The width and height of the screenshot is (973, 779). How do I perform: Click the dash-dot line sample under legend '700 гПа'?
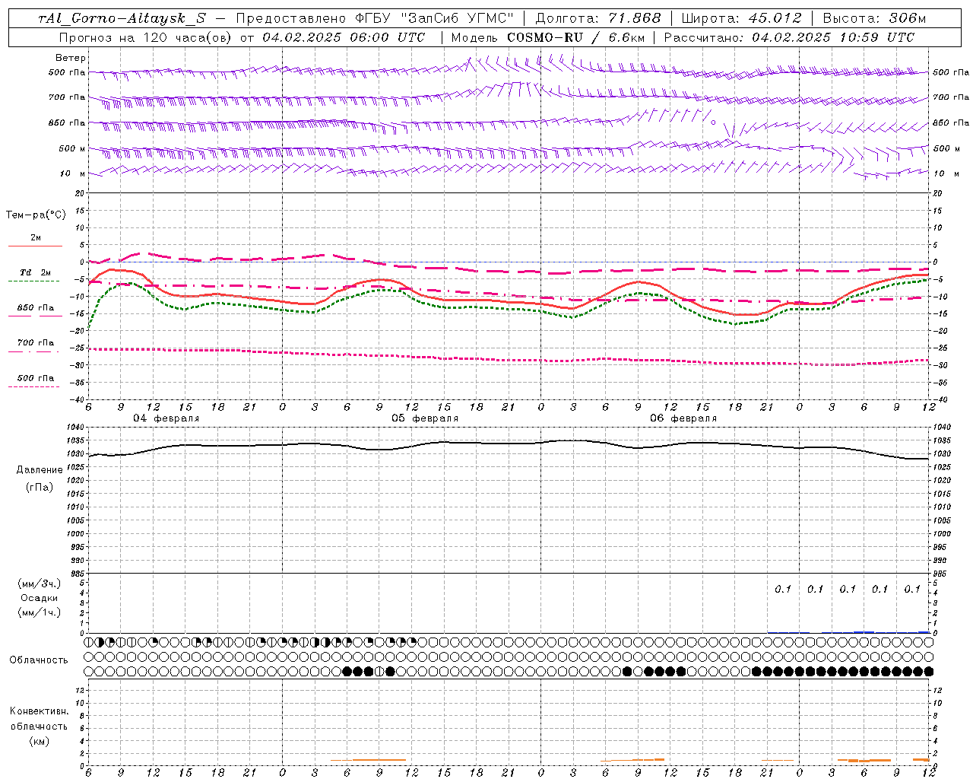pyautogui.click(x=34, y=351)
